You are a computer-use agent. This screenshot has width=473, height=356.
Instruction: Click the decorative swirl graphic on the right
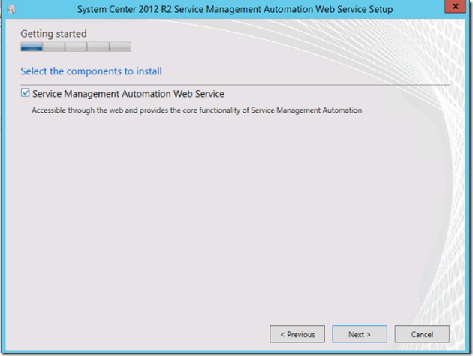420,188
